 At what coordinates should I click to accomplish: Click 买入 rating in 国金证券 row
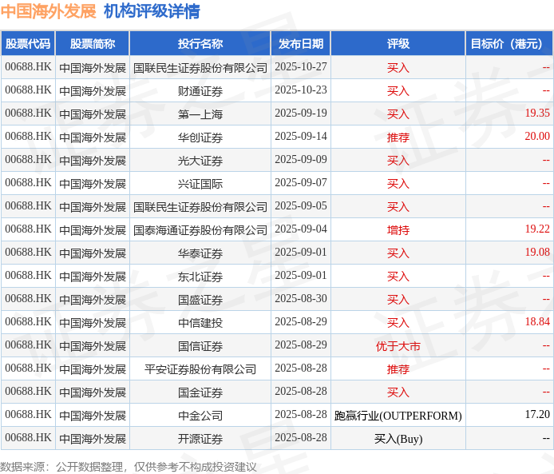[398, 392]
